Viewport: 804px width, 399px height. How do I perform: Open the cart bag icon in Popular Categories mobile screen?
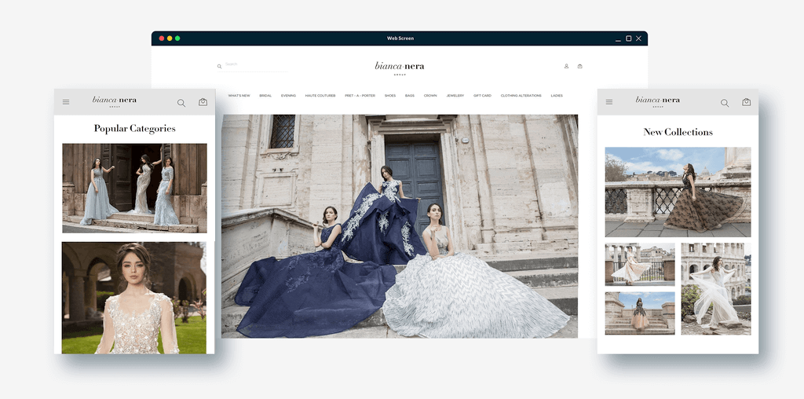(x=203, y=102)
